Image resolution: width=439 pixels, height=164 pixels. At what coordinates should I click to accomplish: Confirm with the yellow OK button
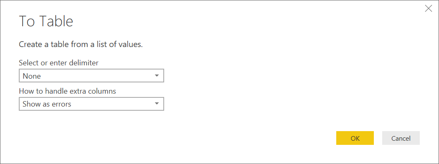pos(355,138)
